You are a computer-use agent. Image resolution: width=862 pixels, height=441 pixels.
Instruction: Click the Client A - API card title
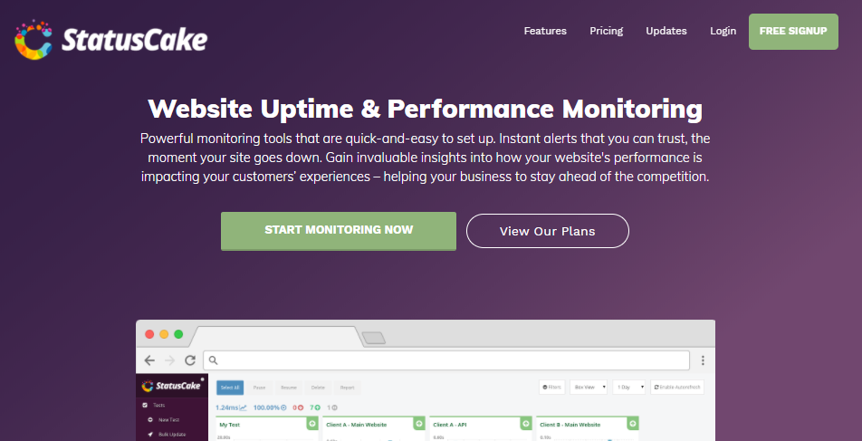449,425
